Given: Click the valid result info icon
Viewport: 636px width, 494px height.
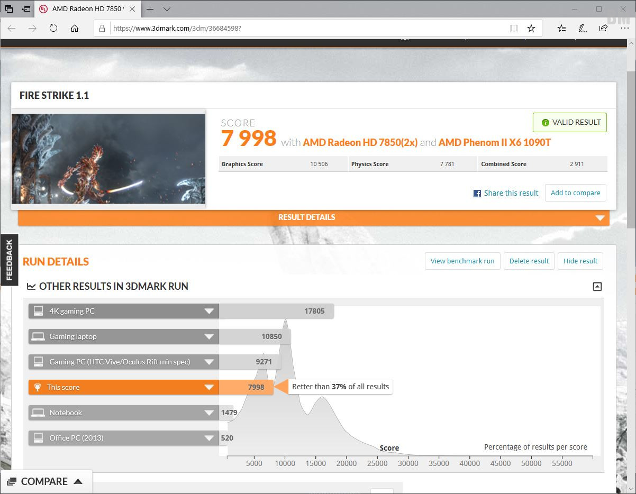Looking at the screenshot, I should point(546,123).
